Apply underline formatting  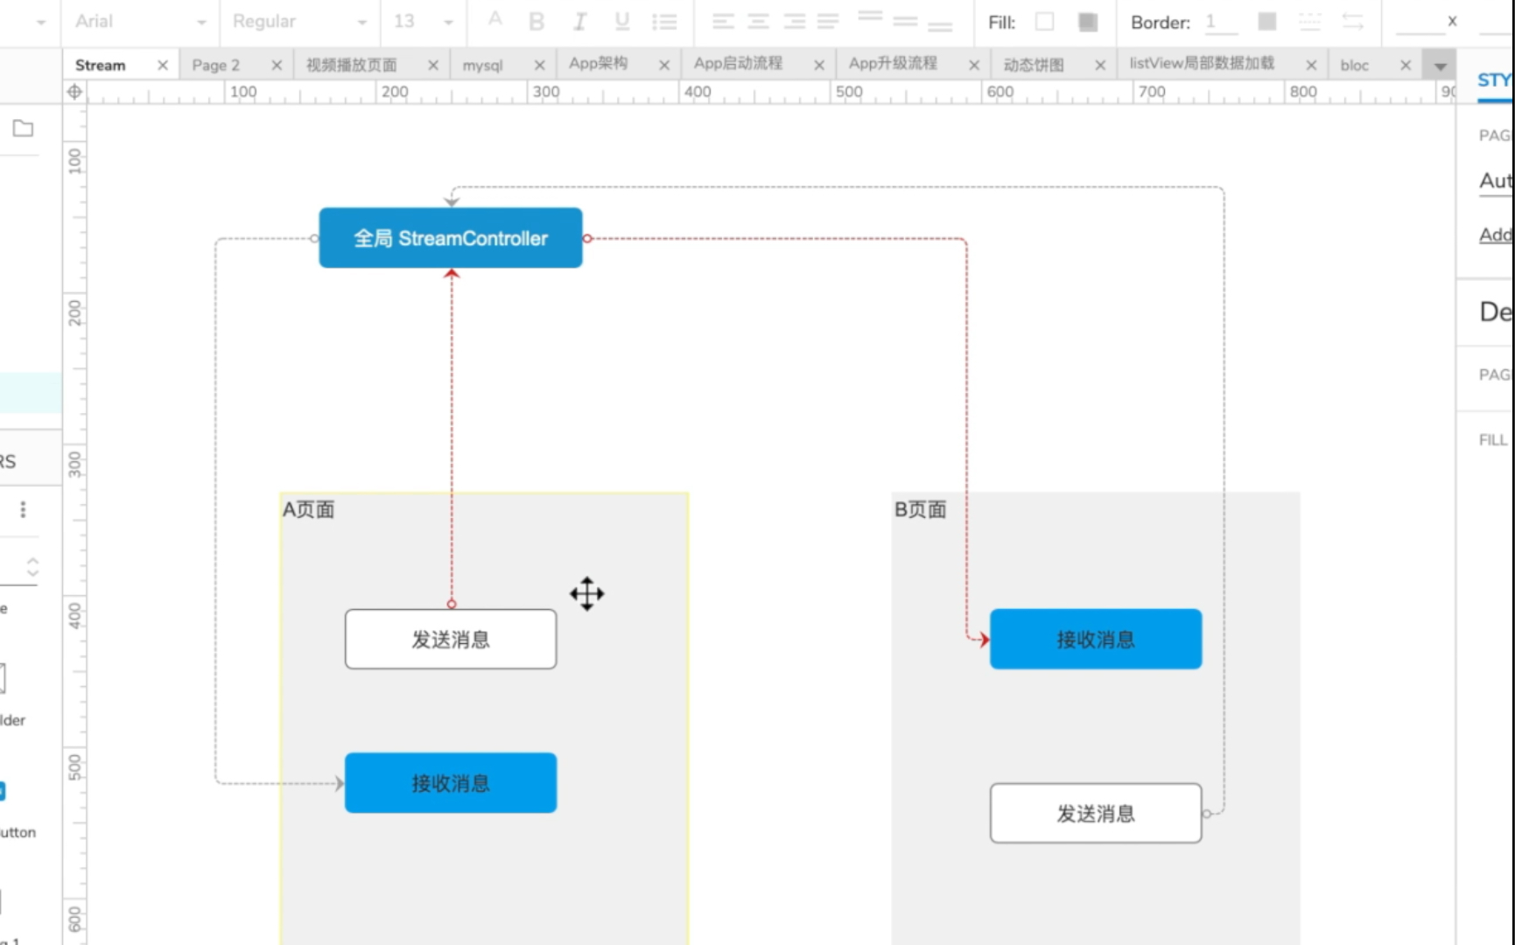point(621,21)
